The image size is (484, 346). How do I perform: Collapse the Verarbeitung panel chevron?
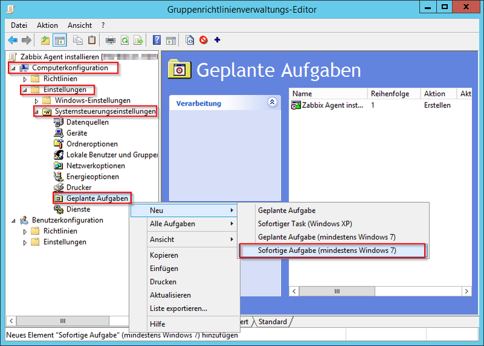[x=272, y=102]
